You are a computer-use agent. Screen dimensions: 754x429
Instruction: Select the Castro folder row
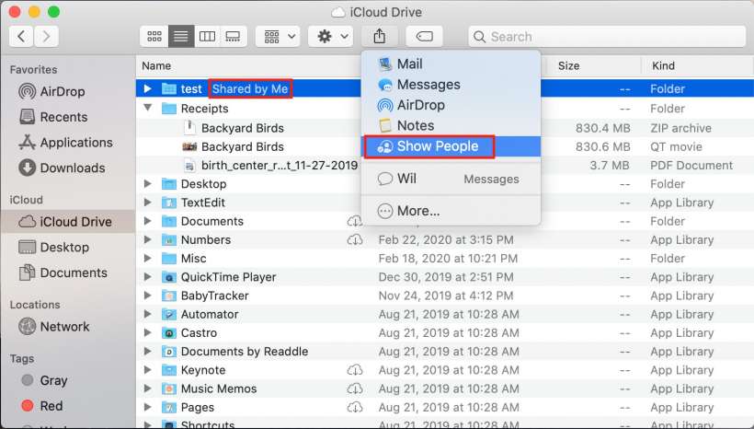coord(445,332)
